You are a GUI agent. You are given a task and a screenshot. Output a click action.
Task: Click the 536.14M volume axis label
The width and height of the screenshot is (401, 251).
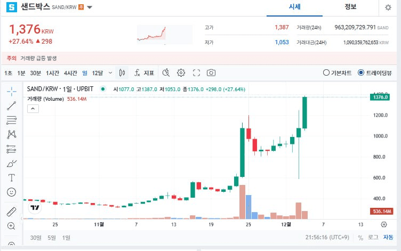pyautogui.click(x=382, y=212)
